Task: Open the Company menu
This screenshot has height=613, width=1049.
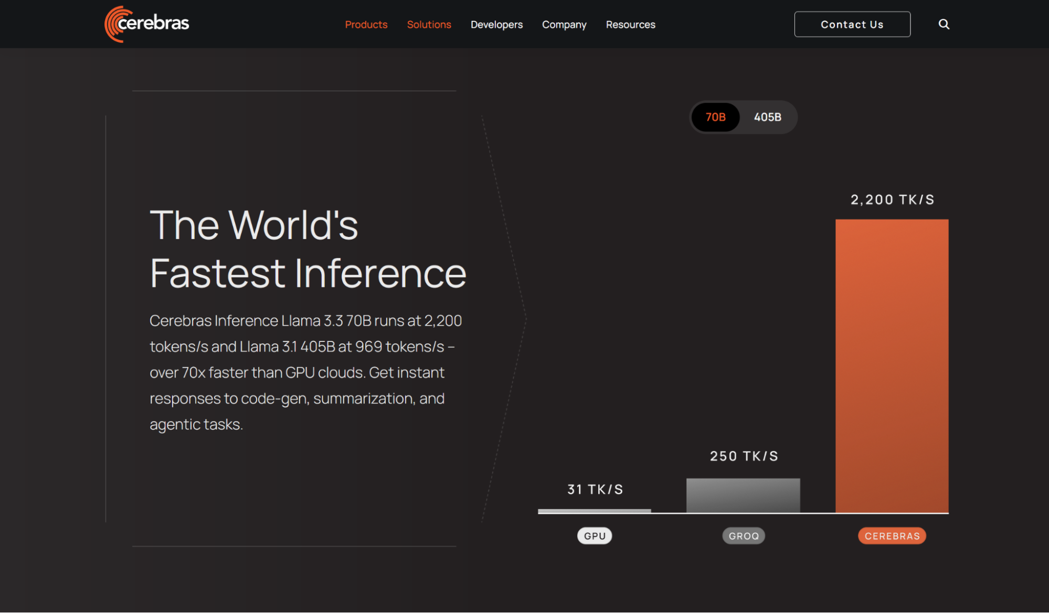Action: 564,25
